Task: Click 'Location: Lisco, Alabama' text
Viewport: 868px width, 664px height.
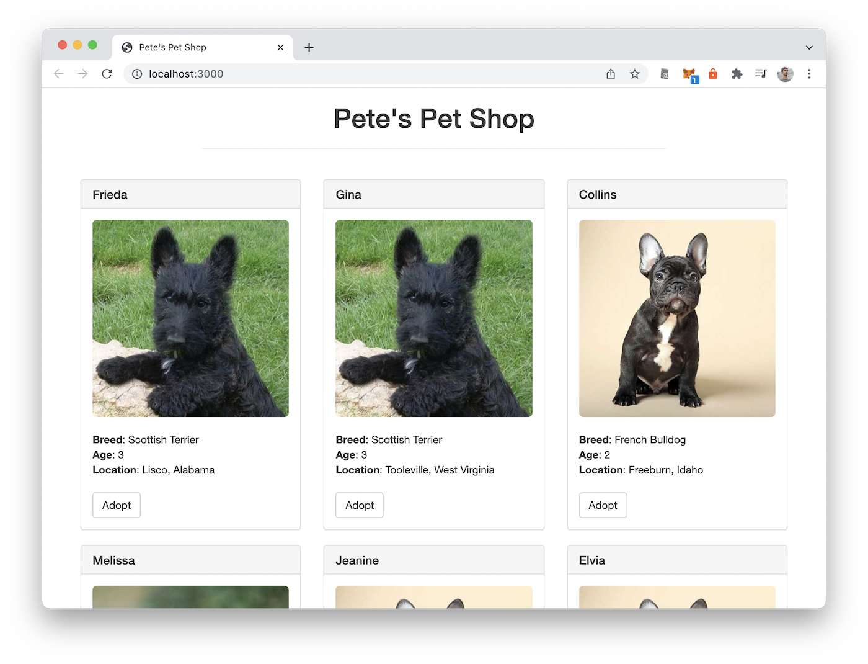Action: 154,470
